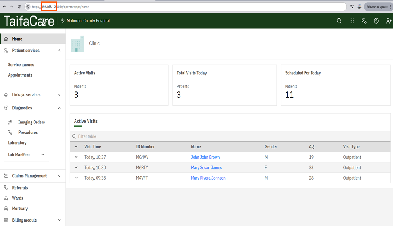Screen dimensions: 393x226
Task: Open patient Mary Susan James
Action: [x=206, y=168]
